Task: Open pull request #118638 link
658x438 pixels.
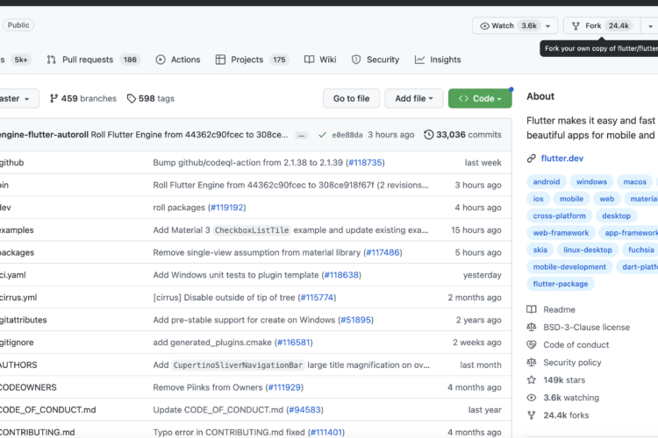Action: pyautogui.click(x=341, y=275)
